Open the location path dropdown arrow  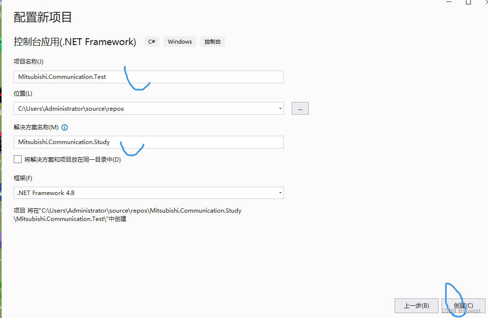[x=280, y=108]
